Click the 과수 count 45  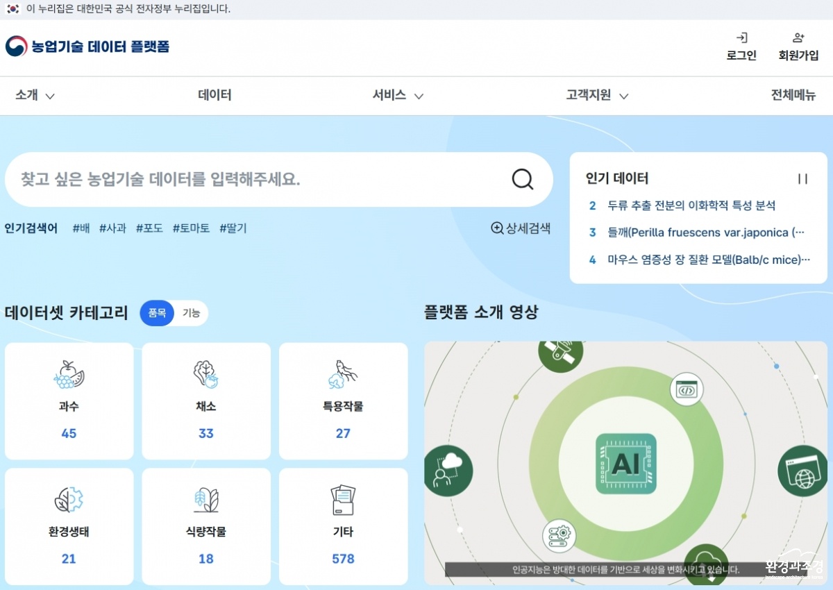click(69, 434)
